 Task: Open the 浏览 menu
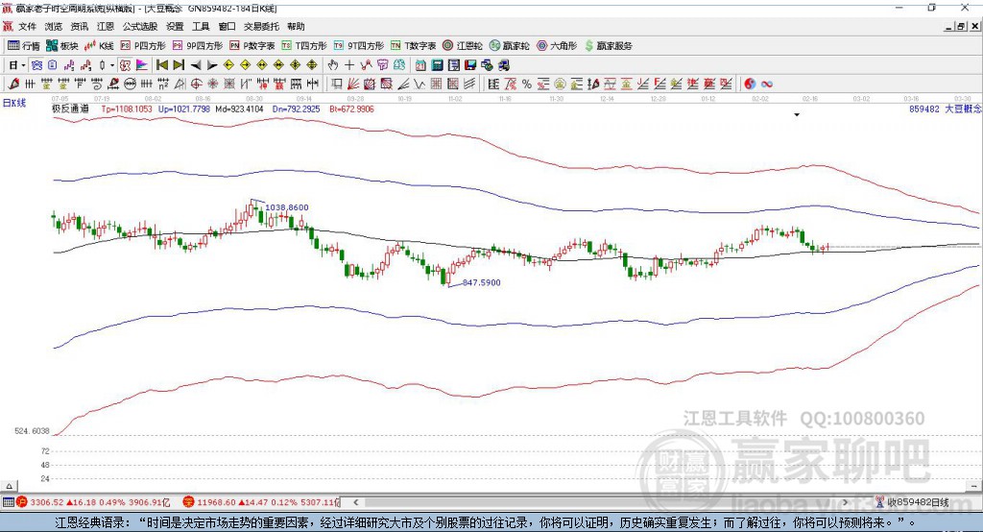coord(54,26)
